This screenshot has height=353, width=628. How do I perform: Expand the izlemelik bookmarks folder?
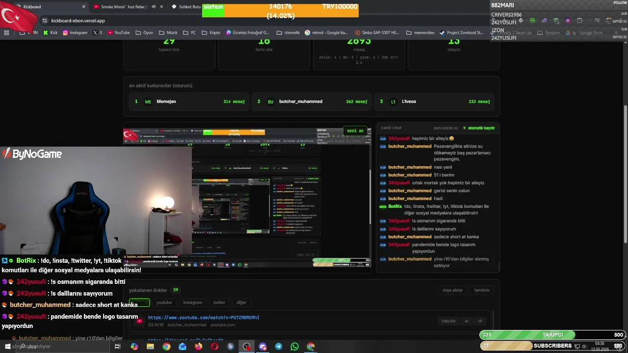pyautogui.click(x=288, y=33)
